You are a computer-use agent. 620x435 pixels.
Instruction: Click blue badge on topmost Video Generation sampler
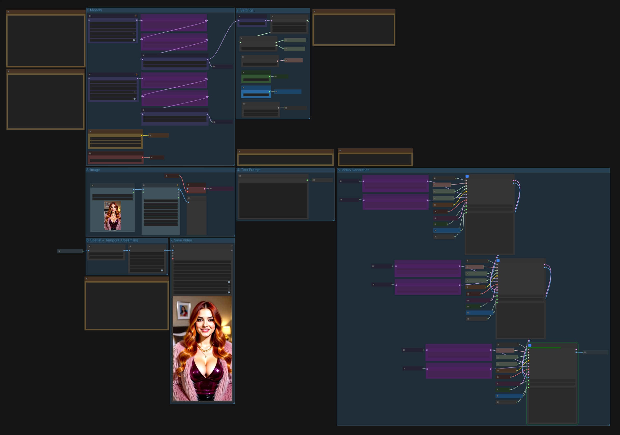click(467, 176)
